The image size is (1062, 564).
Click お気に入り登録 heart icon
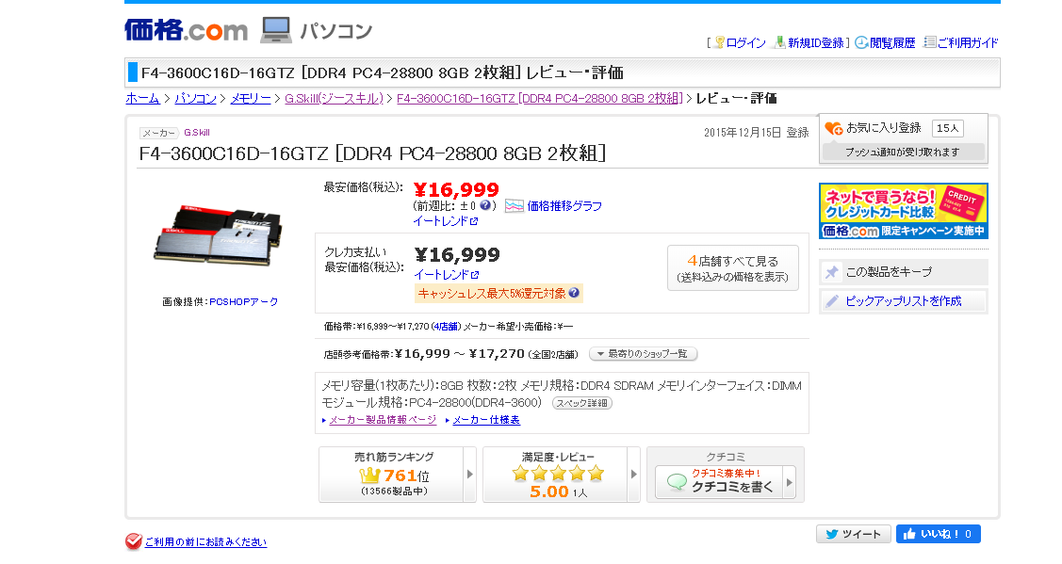pos(833,128)
